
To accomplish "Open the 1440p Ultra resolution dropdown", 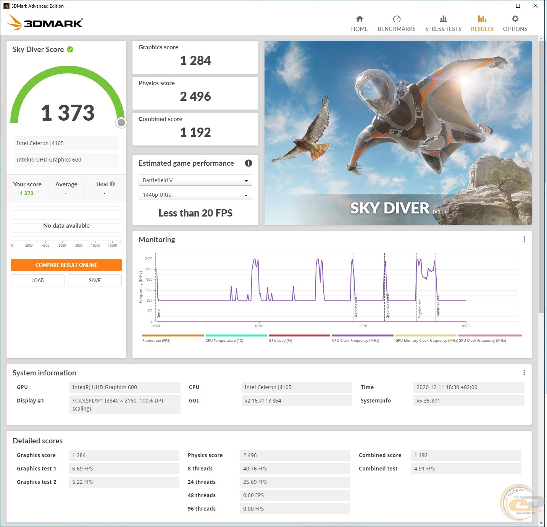I will [x=195, y=195].
